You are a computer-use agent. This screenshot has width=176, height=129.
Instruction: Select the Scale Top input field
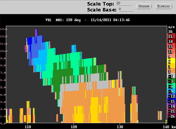click(x=123, y=3)
